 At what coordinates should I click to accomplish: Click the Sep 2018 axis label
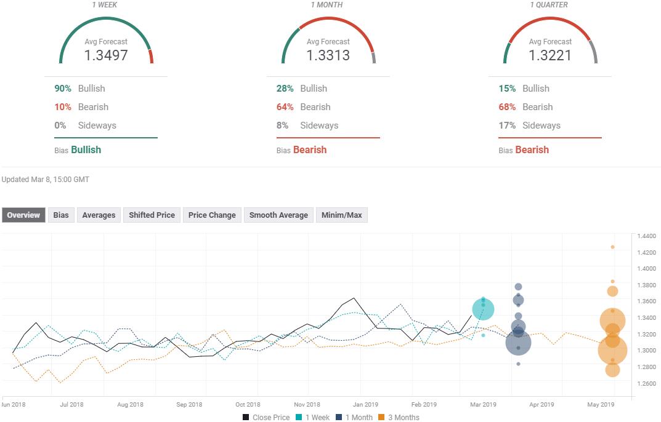[x=189, y=404]
